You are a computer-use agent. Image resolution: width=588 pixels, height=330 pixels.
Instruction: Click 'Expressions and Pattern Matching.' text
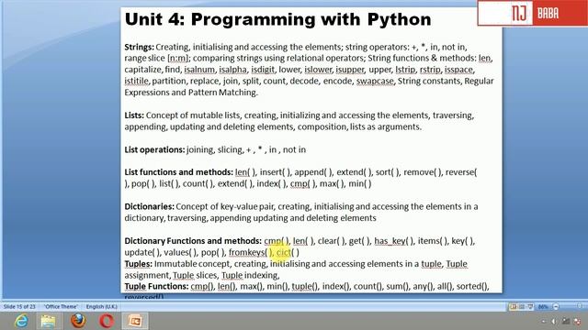pyautogui.click(x=191, y=93)
